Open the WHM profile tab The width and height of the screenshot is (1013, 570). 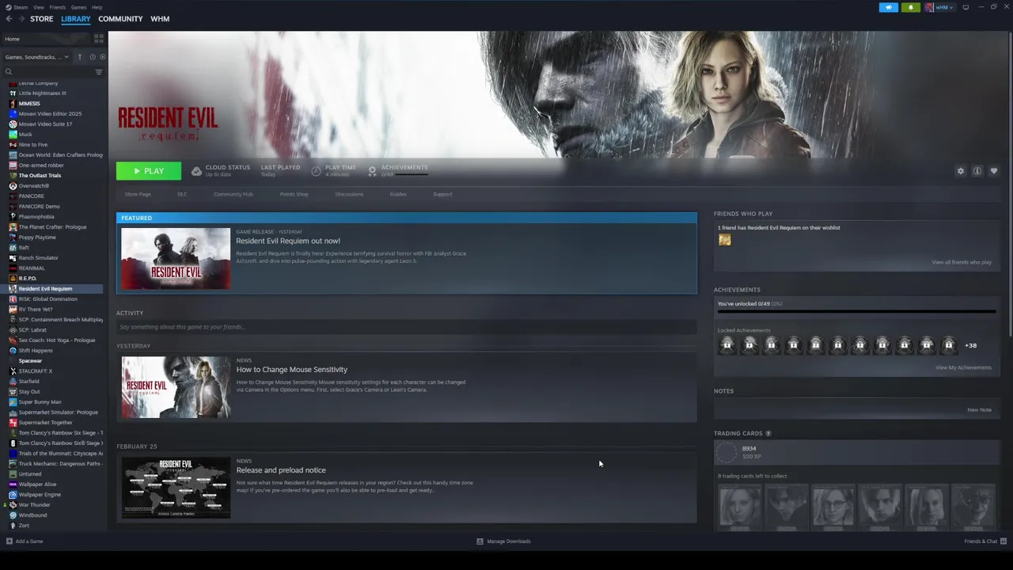point(160,19)
